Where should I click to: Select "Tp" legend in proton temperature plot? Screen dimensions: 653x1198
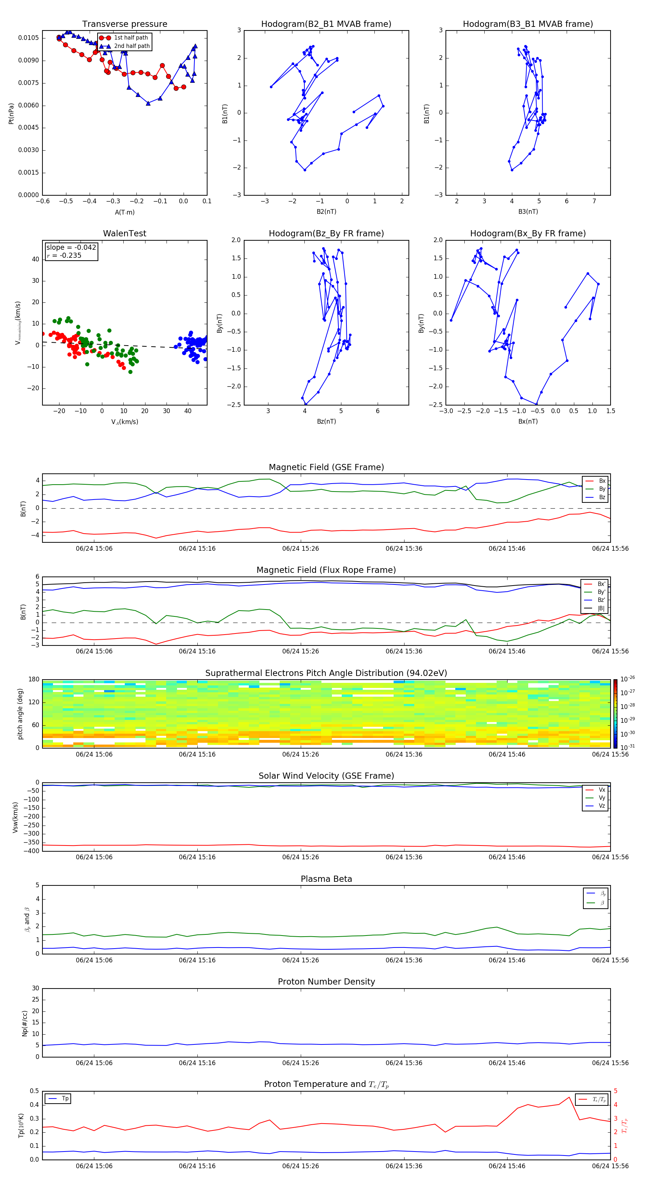(58, 1099)
